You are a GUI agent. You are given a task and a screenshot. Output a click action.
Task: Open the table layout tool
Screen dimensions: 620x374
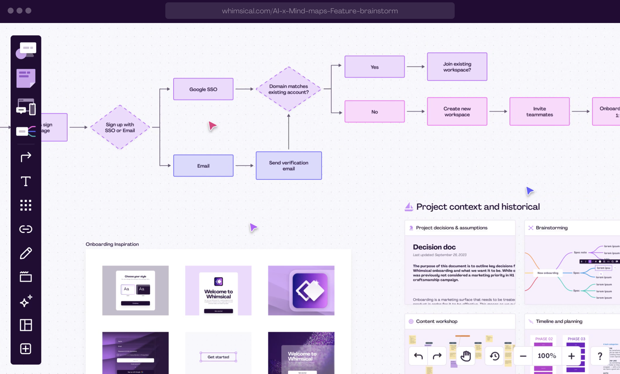pos(26,325)
